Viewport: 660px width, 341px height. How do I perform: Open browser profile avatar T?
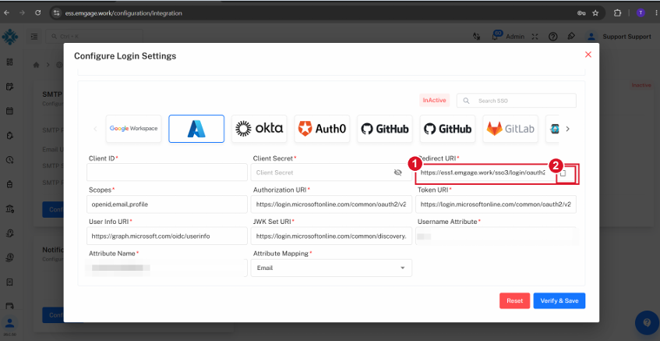641,13
